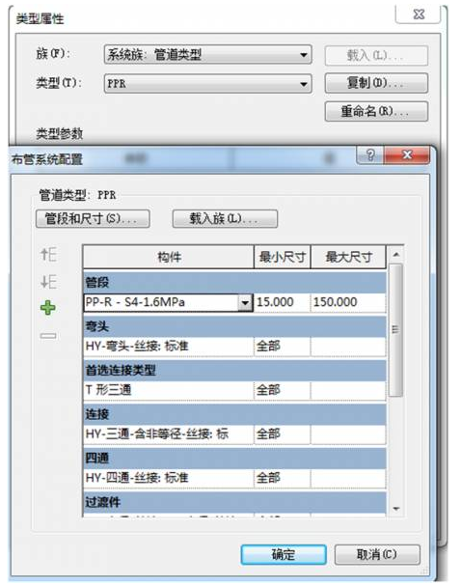
Task: Click the minimum size cell 15.000
Action: (283, 302)
